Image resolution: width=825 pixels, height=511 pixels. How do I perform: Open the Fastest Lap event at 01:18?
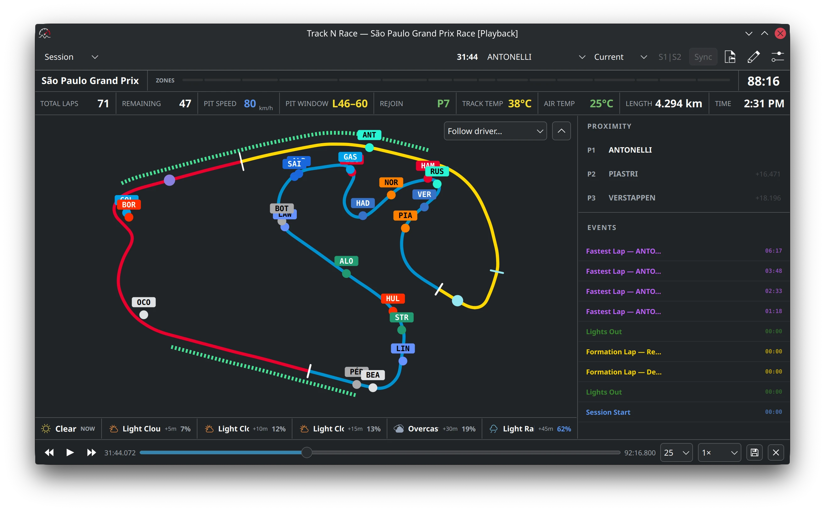coord(684,311)
